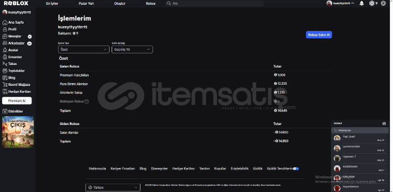Open Robux in top navigation
This screenshot has width=393, height=192.
(150, 4)
